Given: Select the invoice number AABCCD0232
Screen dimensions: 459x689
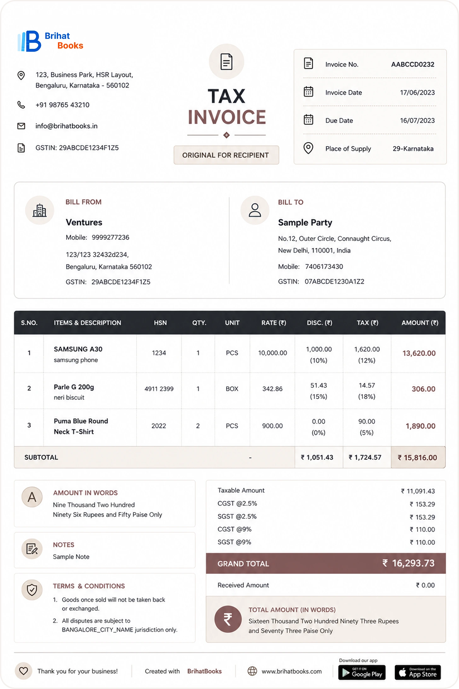Looking at the screenshot, I should [413, 64].
